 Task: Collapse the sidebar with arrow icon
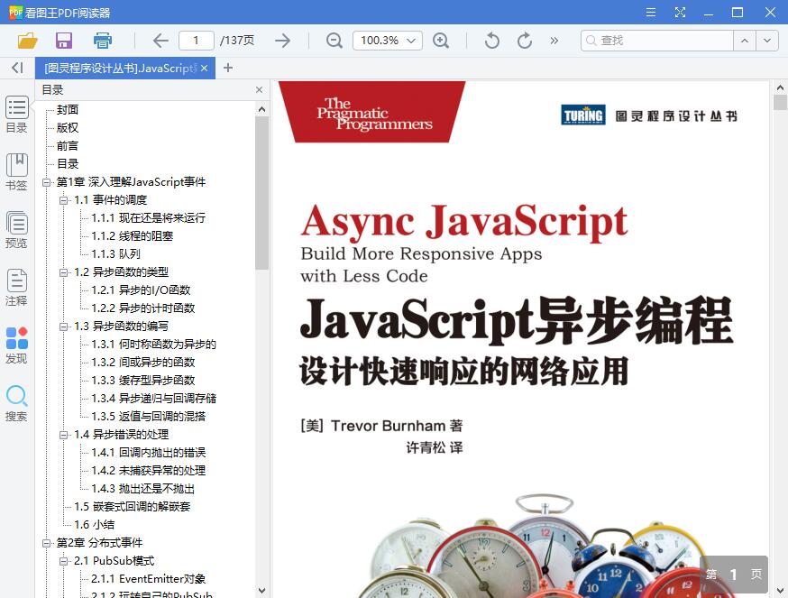tap(17, 68)
